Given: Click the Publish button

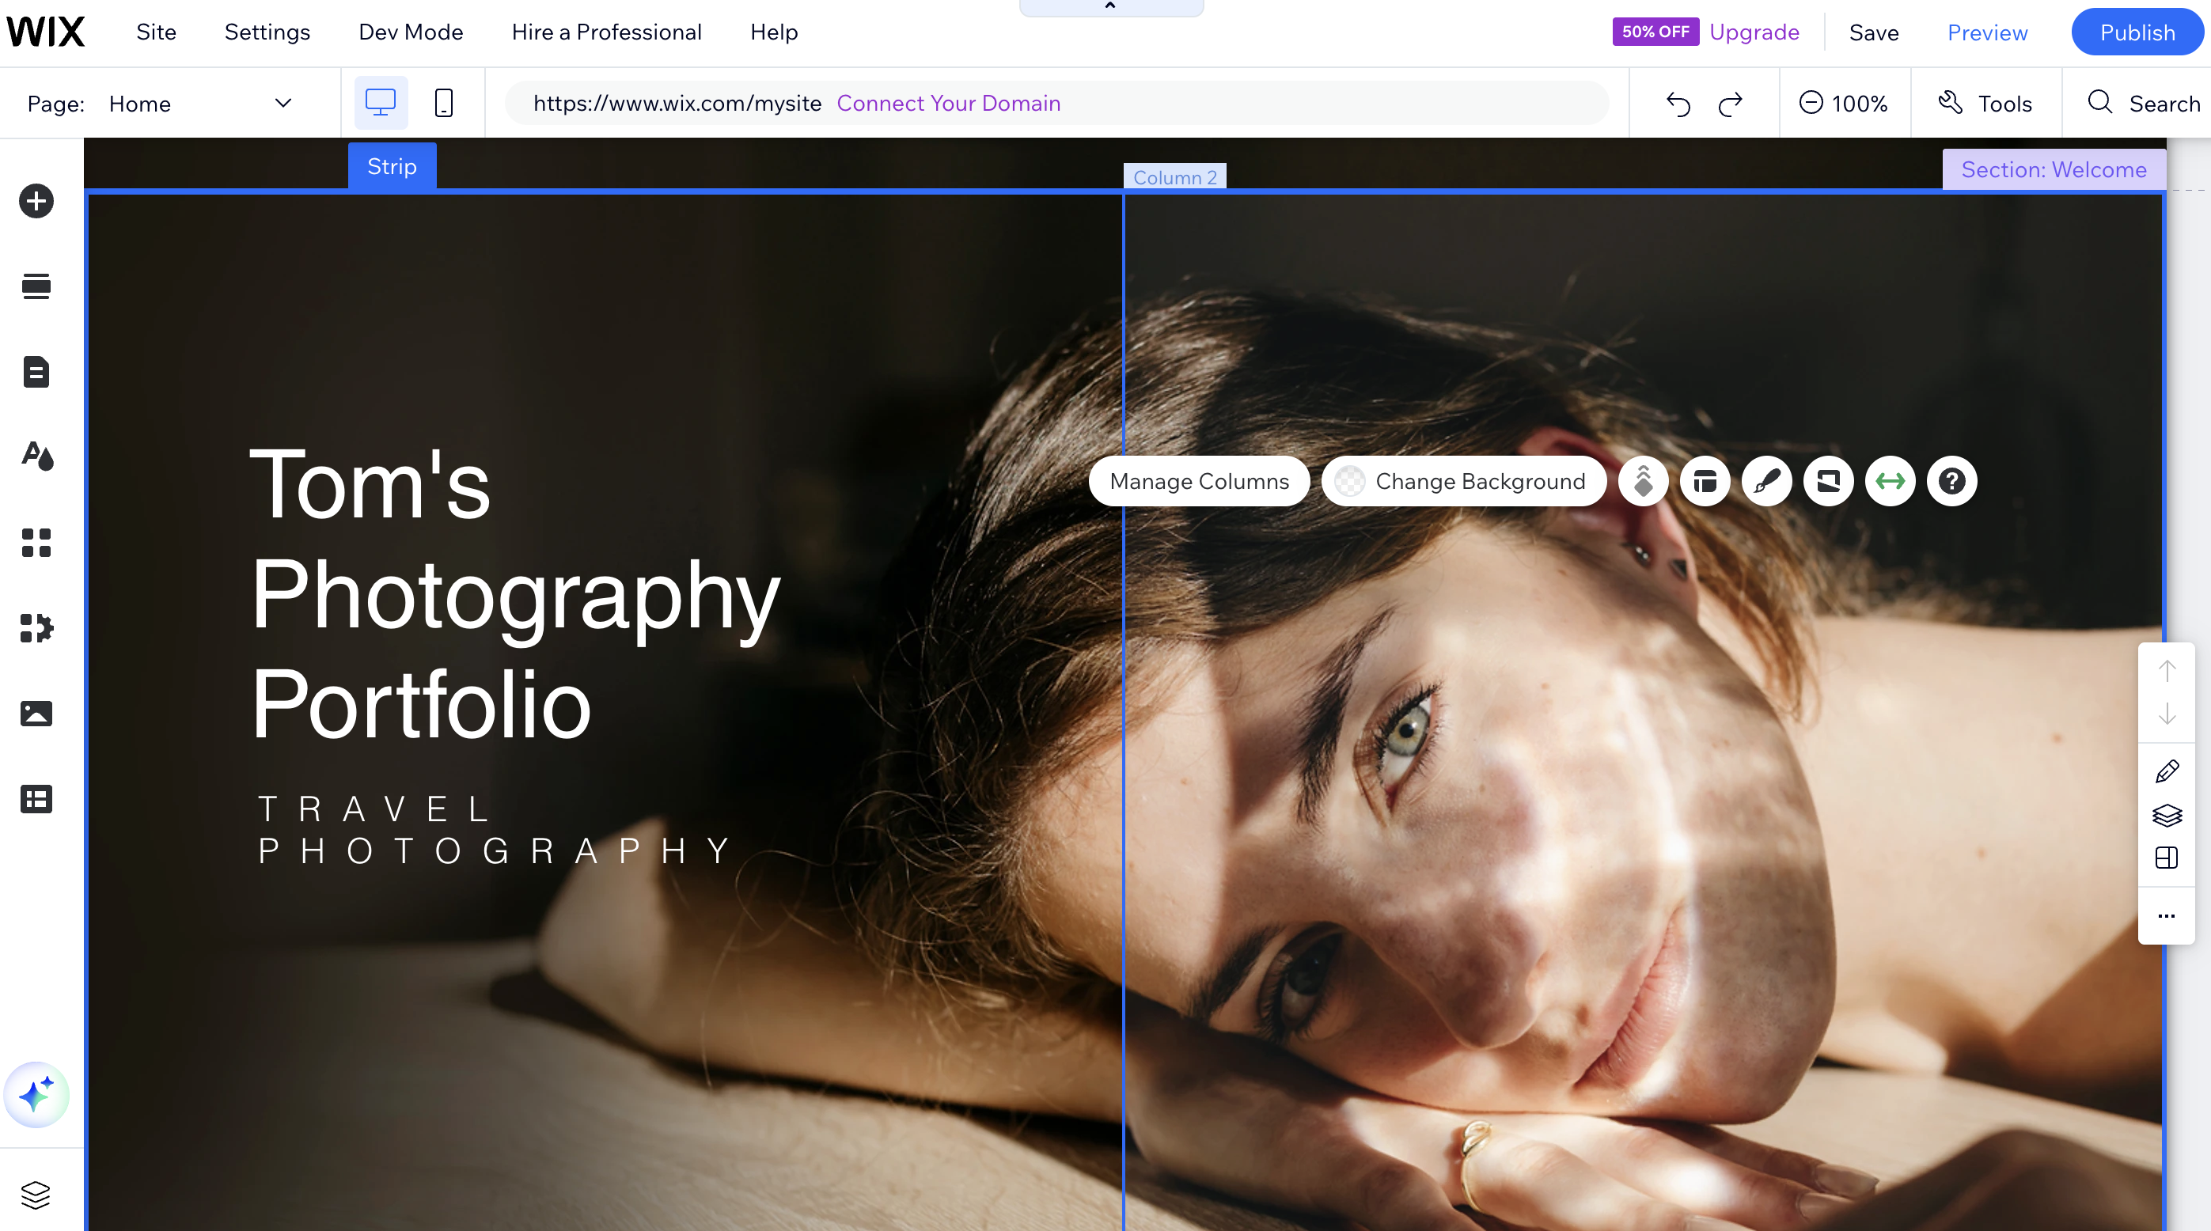Looking at the screenshot, I should click(x=2137, y=32).
